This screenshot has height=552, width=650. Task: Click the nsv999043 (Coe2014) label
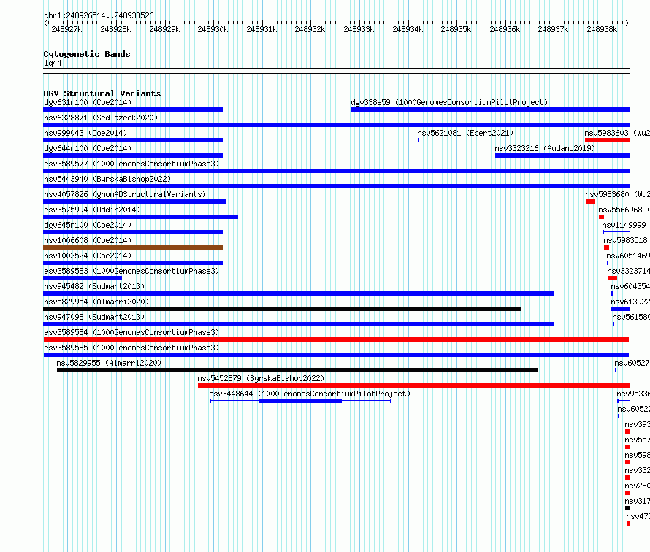tap(85, 133)
